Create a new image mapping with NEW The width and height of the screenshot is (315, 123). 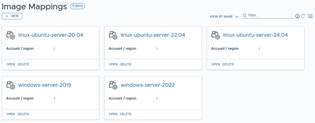pos(12,16)
